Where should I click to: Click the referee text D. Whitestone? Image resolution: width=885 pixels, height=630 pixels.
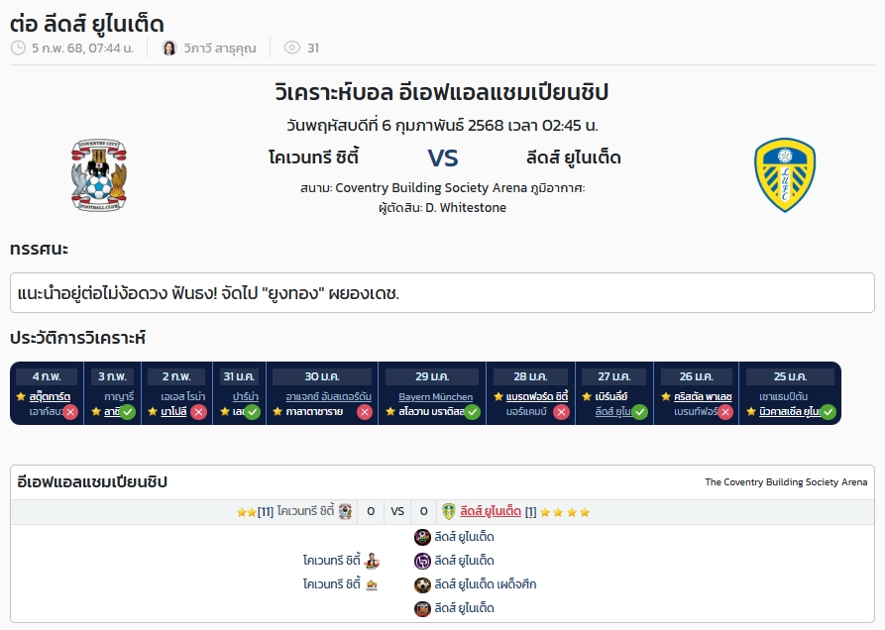click(466, 208)
